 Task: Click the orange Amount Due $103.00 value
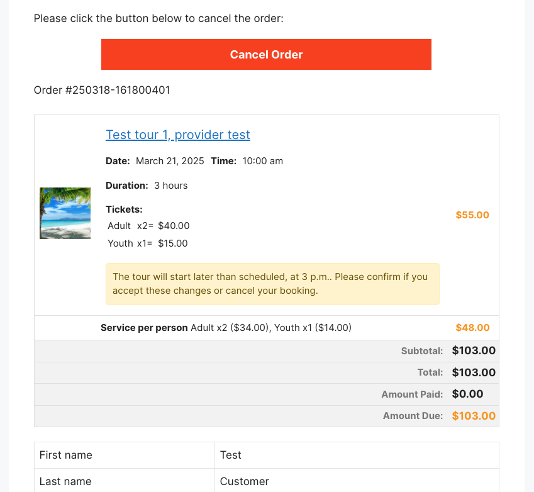[474, 416]
